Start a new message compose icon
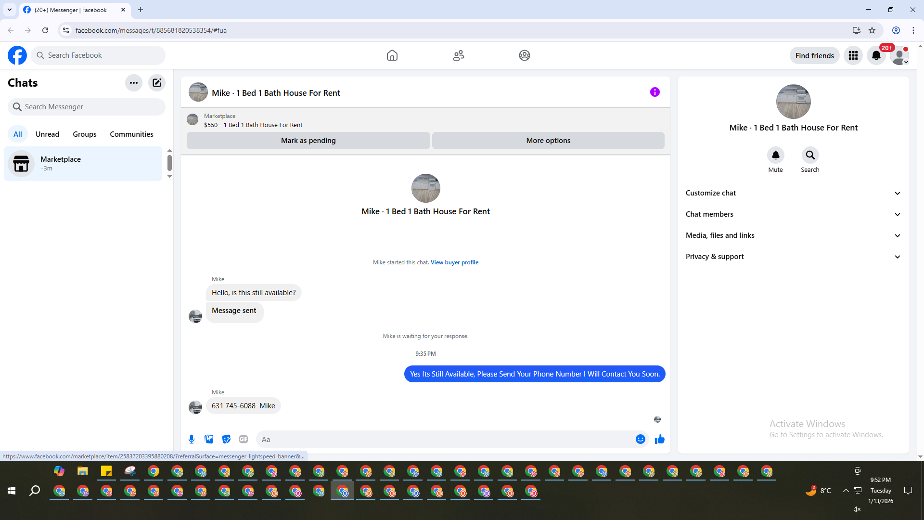The height and width of the screenshot is (520, 924). (x=157, y=83)
